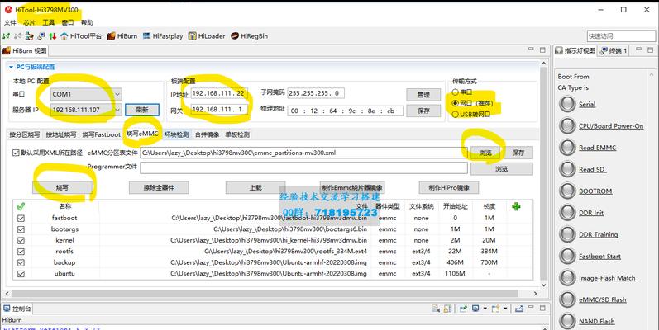
Task: Click 浏览 next to eMMC partition file
Action: point(485,153)
